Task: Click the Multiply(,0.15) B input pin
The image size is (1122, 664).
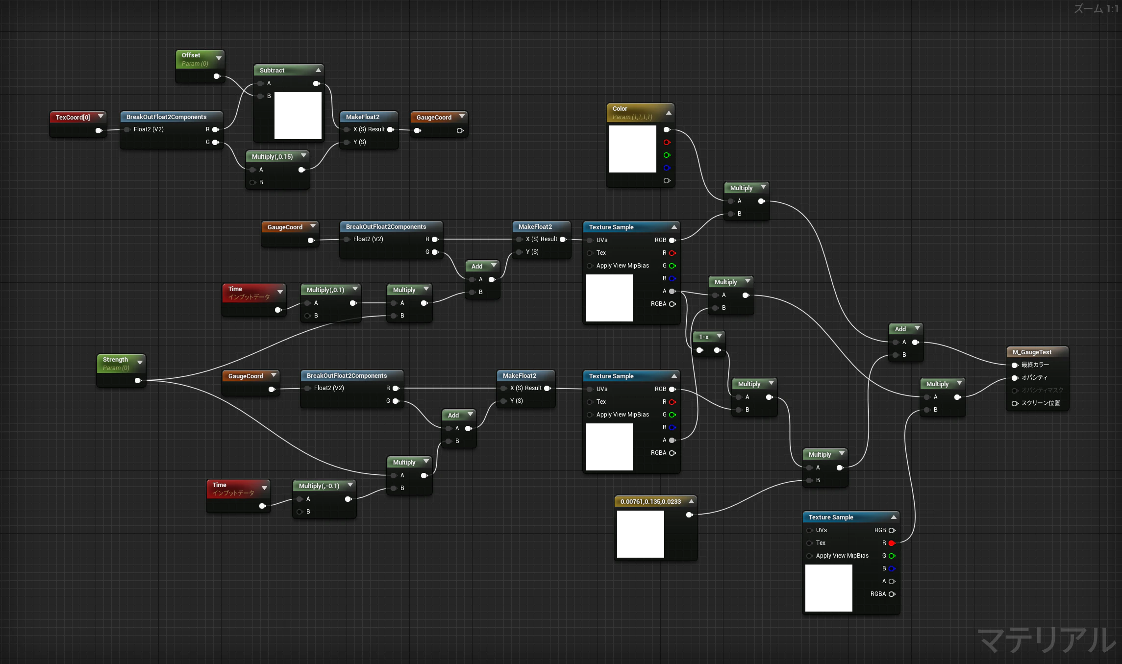Action: pos(252,182)
